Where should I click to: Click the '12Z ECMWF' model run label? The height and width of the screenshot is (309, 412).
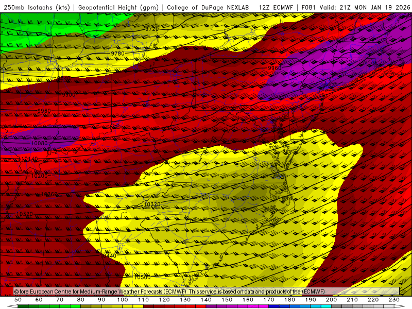[276, 8]
